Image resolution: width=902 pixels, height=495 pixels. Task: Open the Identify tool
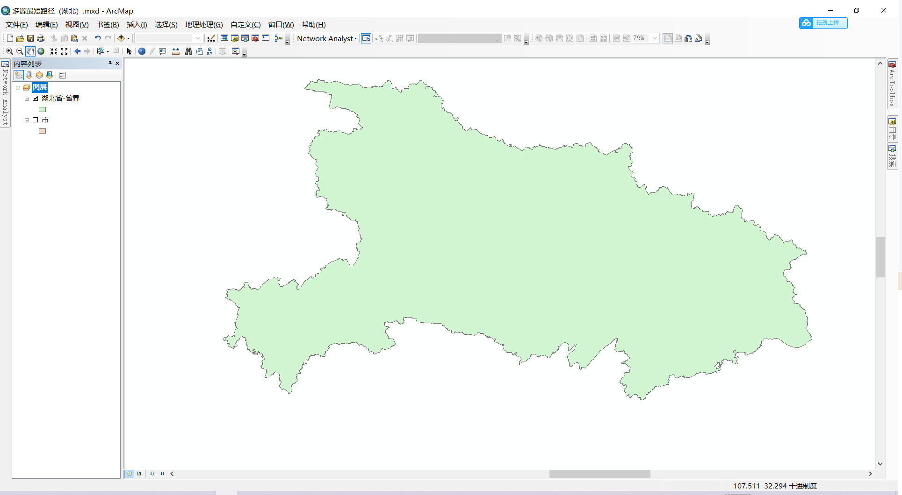click(142, 51)
